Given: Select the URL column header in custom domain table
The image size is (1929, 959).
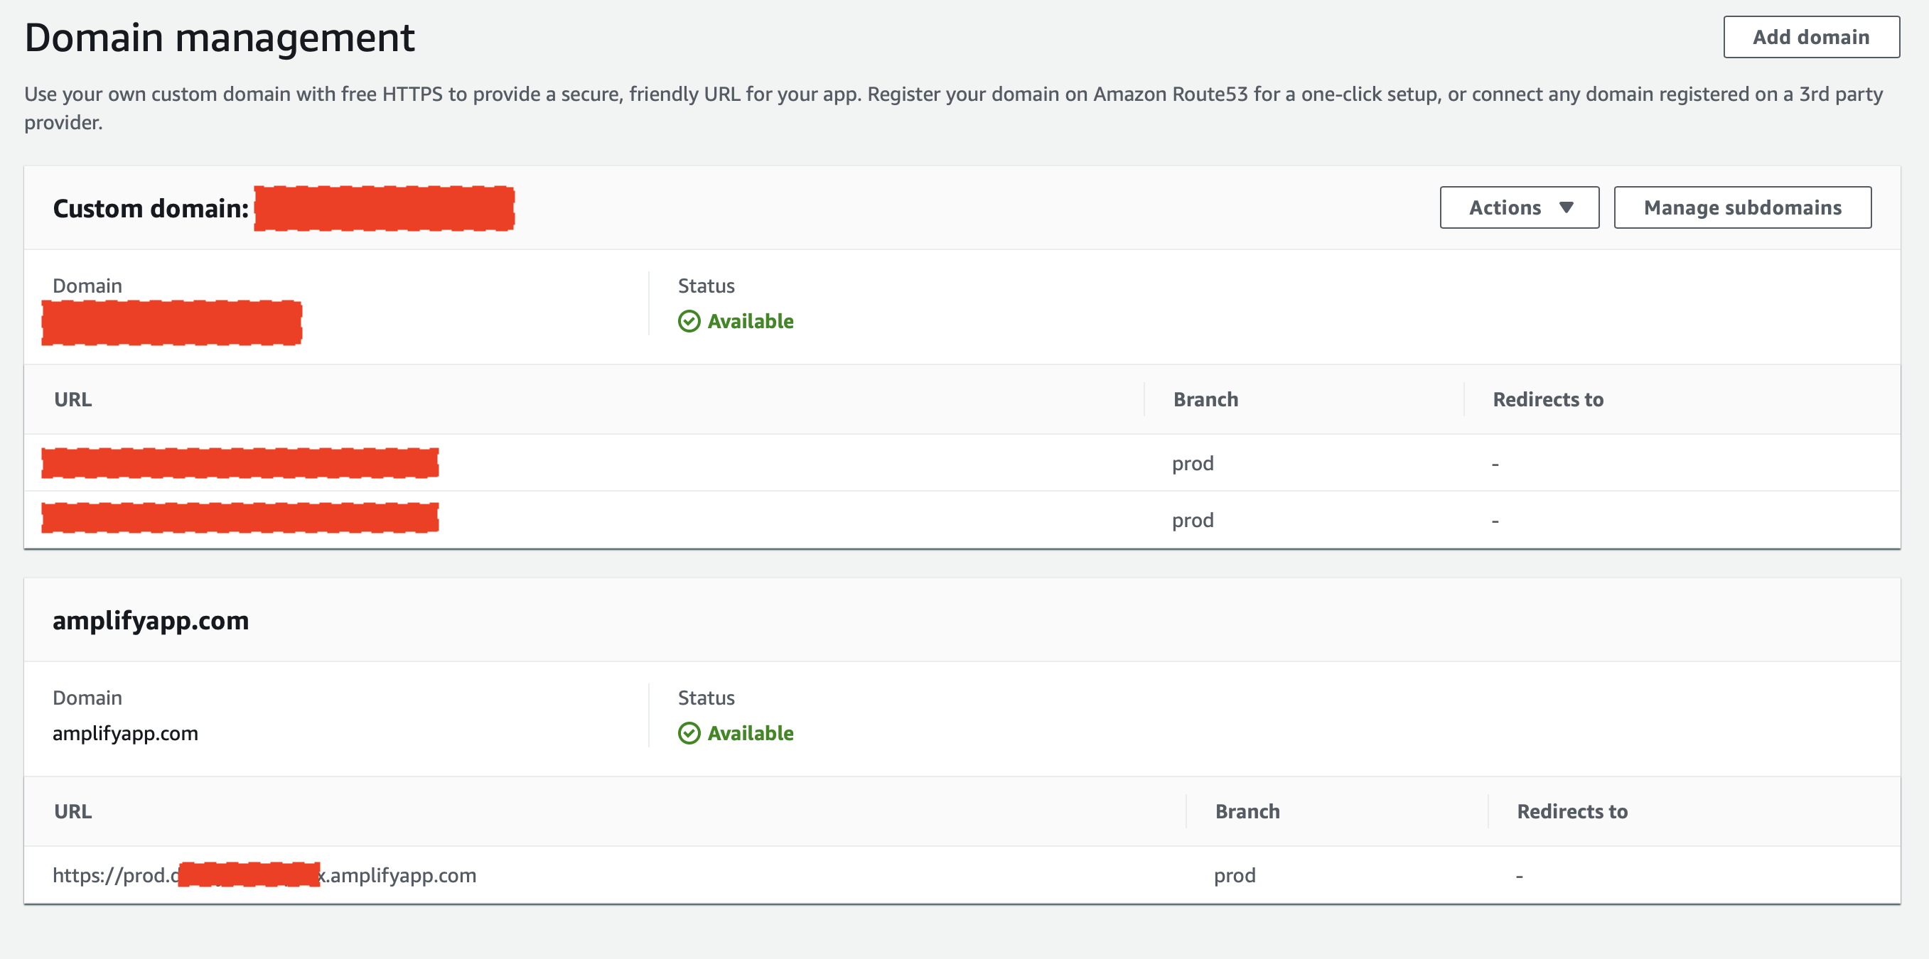Looking at the screenshot, I should click(72, 399).
